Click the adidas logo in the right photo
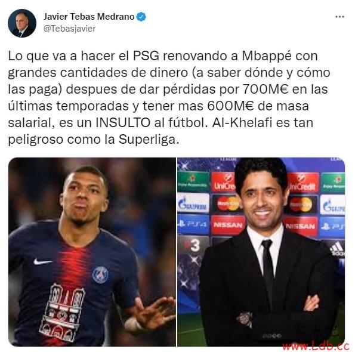Screen dimensions: 355x352 pos(337,249)
